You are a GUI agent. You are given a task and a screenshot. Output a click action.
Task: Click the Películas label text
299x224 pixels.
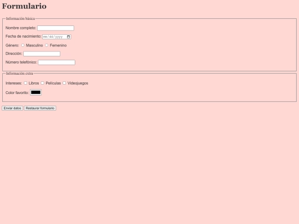53,83
